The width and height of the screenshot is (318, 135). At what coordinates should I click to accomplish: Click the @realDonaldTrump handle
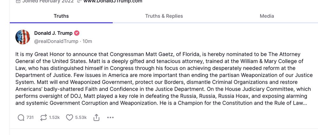56,41
